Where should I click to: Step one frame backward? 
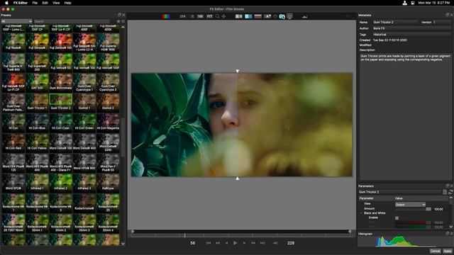[x=227, y=243]
